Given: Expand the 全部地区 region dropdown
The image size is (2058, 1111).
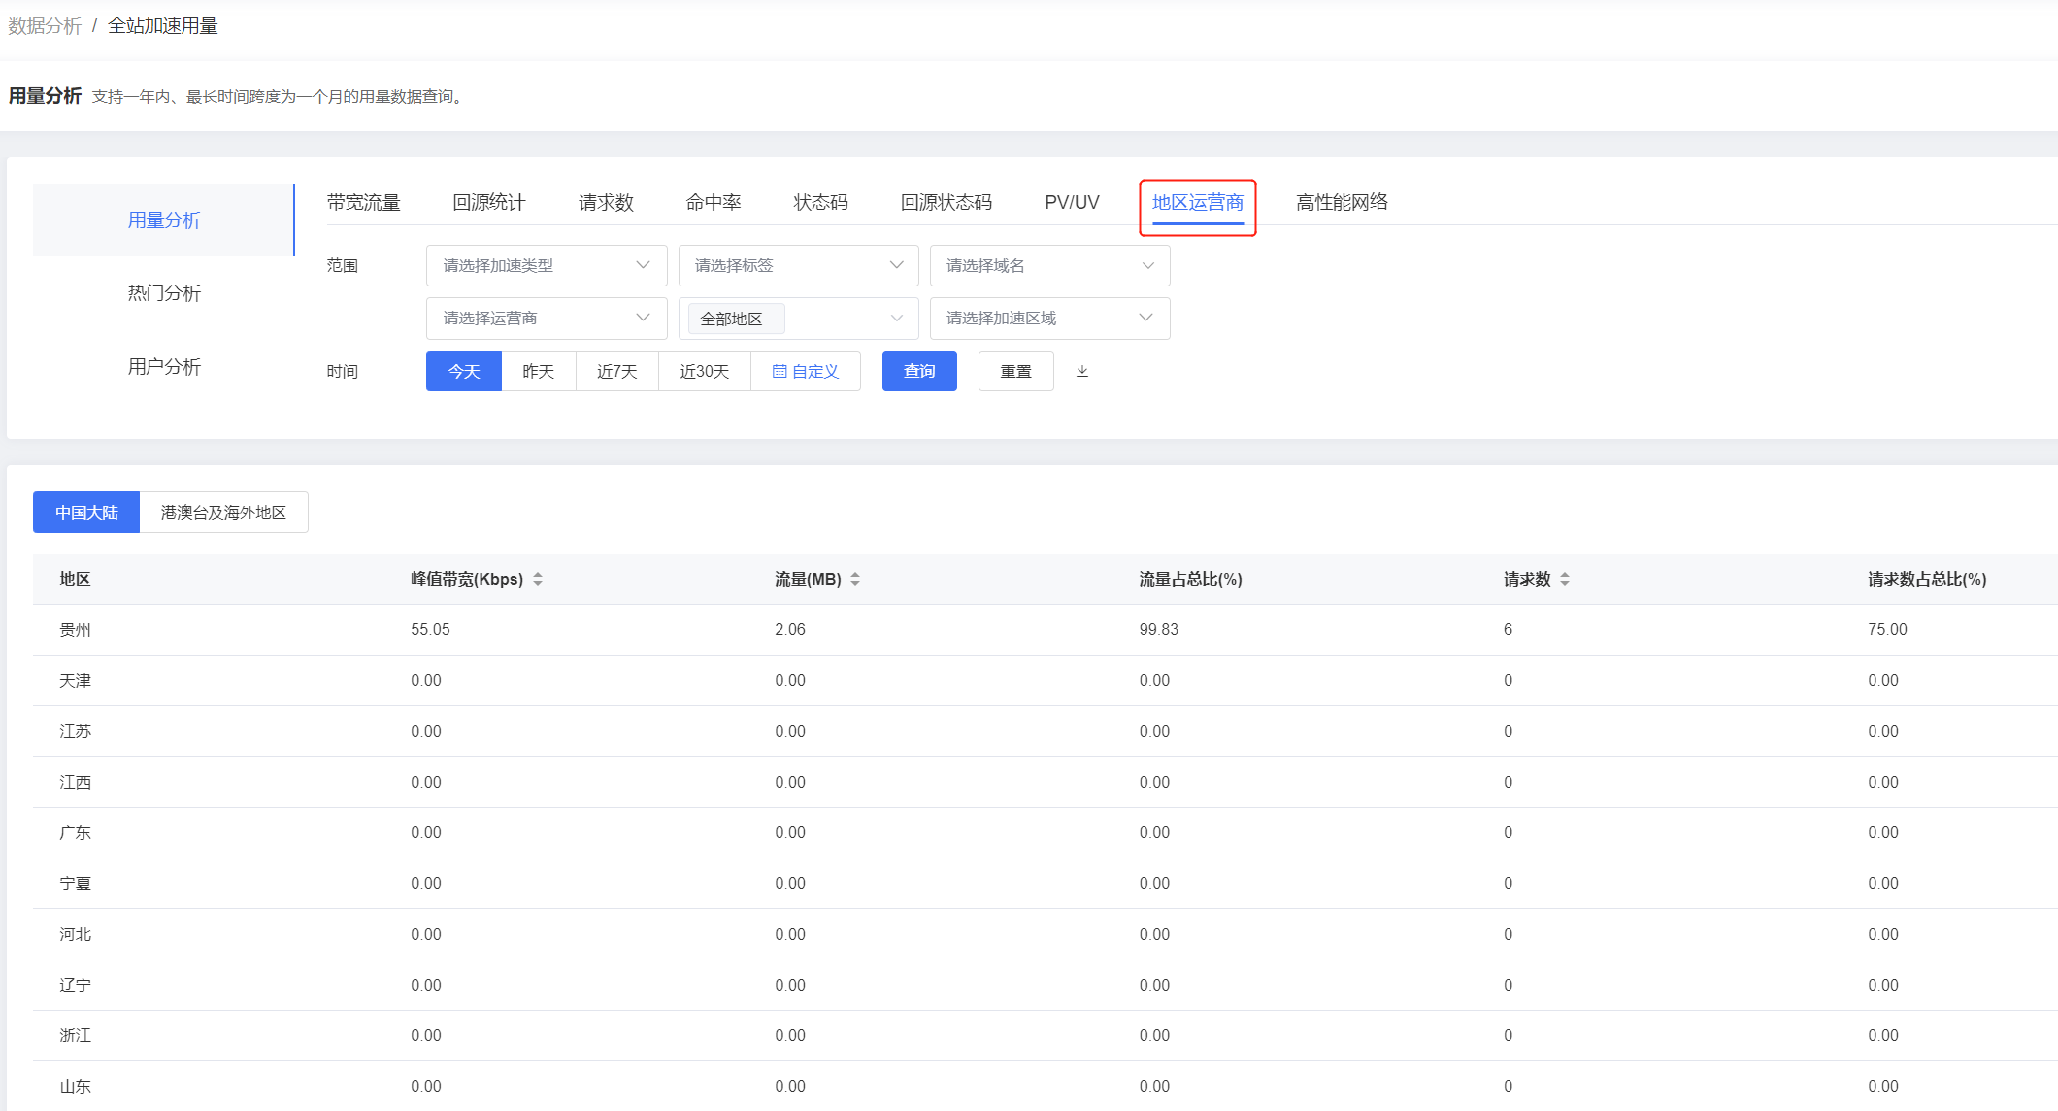Looking at the screenshot, I should pyautogui.click(x=799, y=319).
